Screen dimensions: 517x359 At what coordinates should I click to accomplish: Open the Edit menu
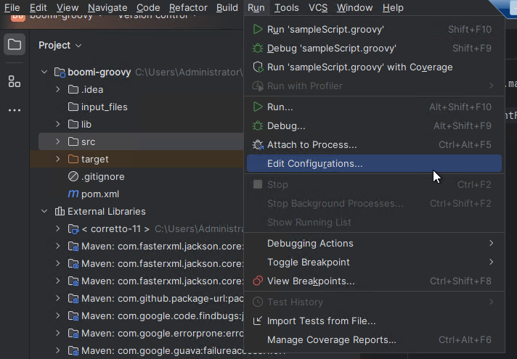tap(38, 7)
